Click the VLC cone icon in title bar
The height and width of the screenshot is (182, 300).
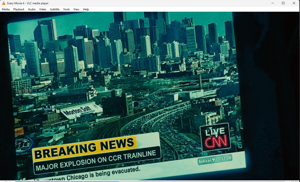[4, 3]
